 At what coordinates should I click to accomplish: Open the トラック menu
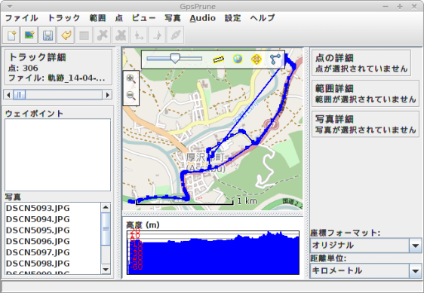tap(64, 18)
